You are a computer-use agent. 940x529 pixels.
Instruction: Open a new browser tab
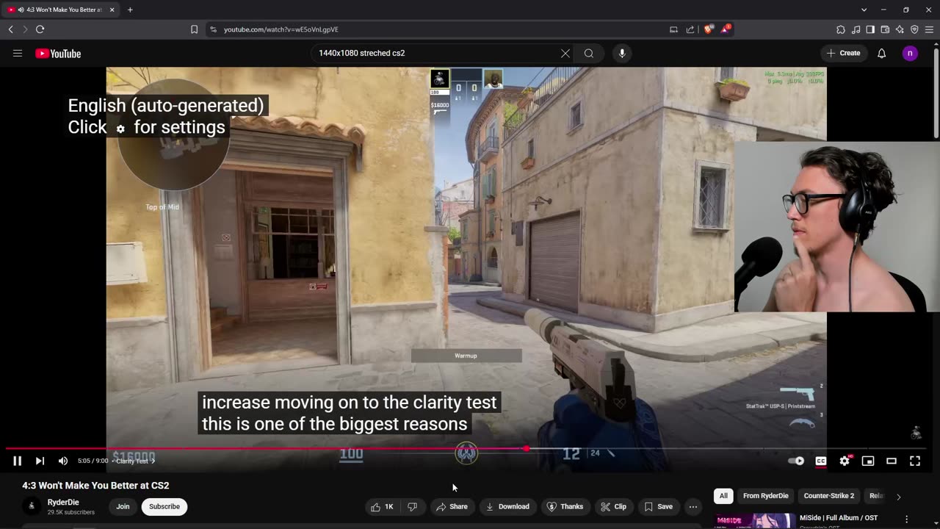130,10
